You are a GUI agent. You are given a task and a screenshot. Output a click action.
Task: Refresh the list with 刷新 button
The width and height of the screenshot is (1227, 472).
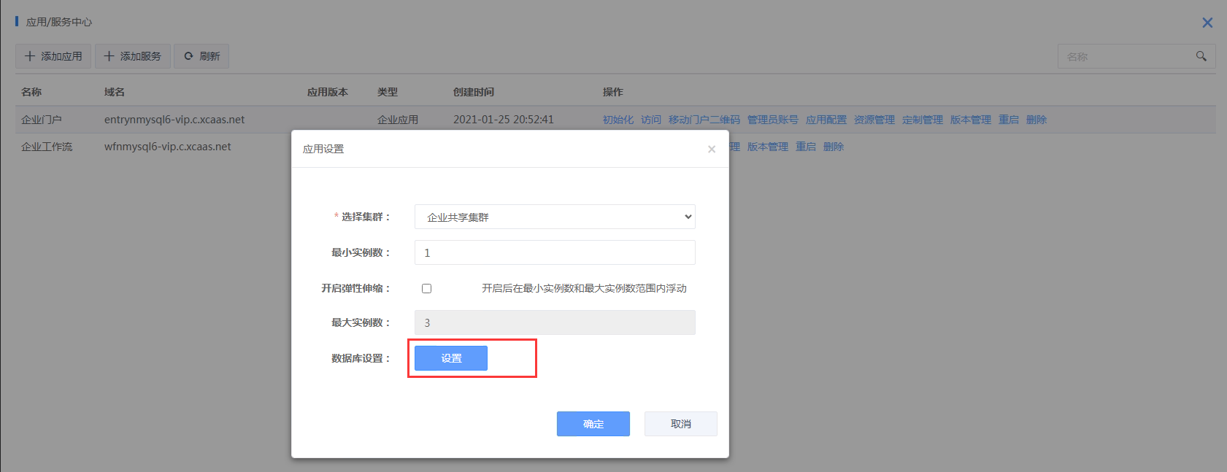click(201, 56)
